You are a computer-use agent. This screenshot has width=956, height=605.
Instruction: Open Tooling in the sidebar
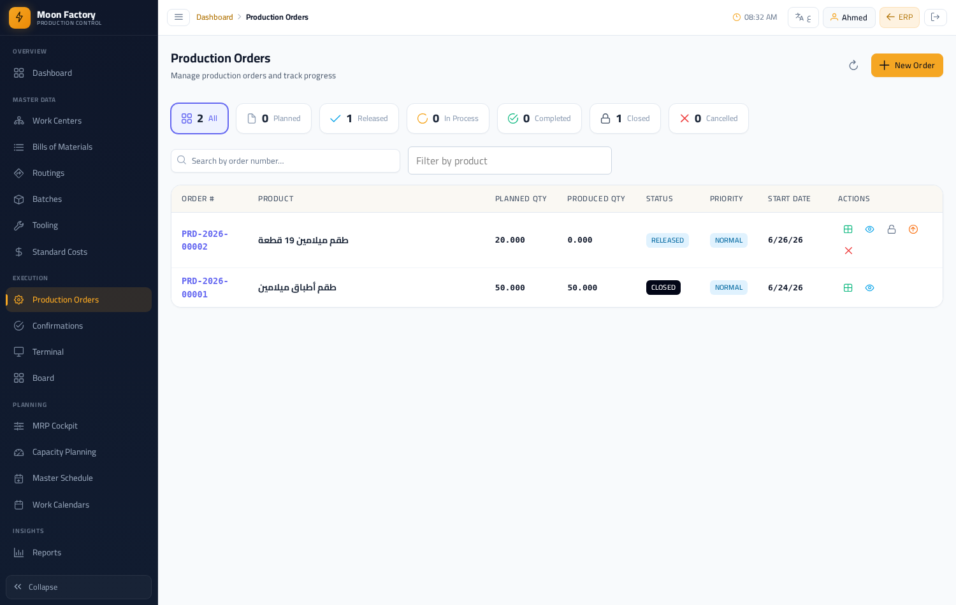click(78, 225)
